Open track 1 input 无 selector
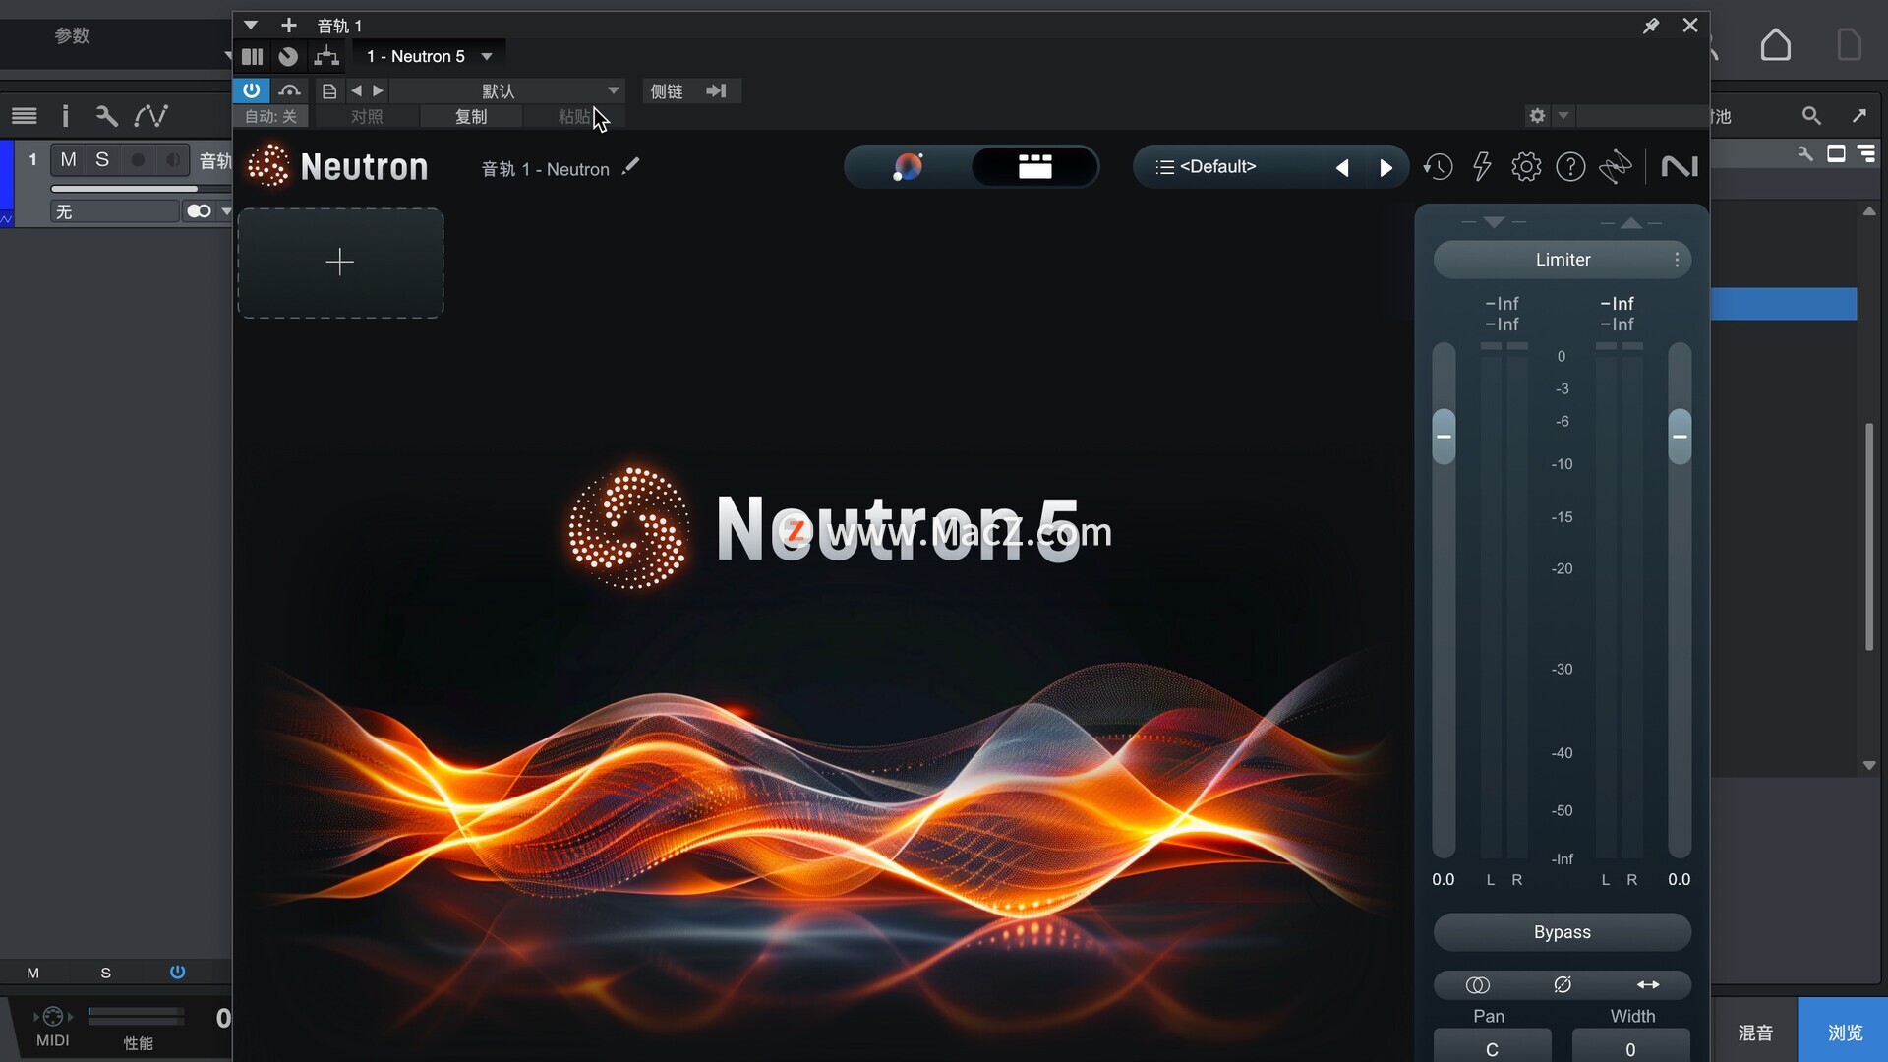This screenshot has width=1888, height=1062. click(x=115, y=211)
